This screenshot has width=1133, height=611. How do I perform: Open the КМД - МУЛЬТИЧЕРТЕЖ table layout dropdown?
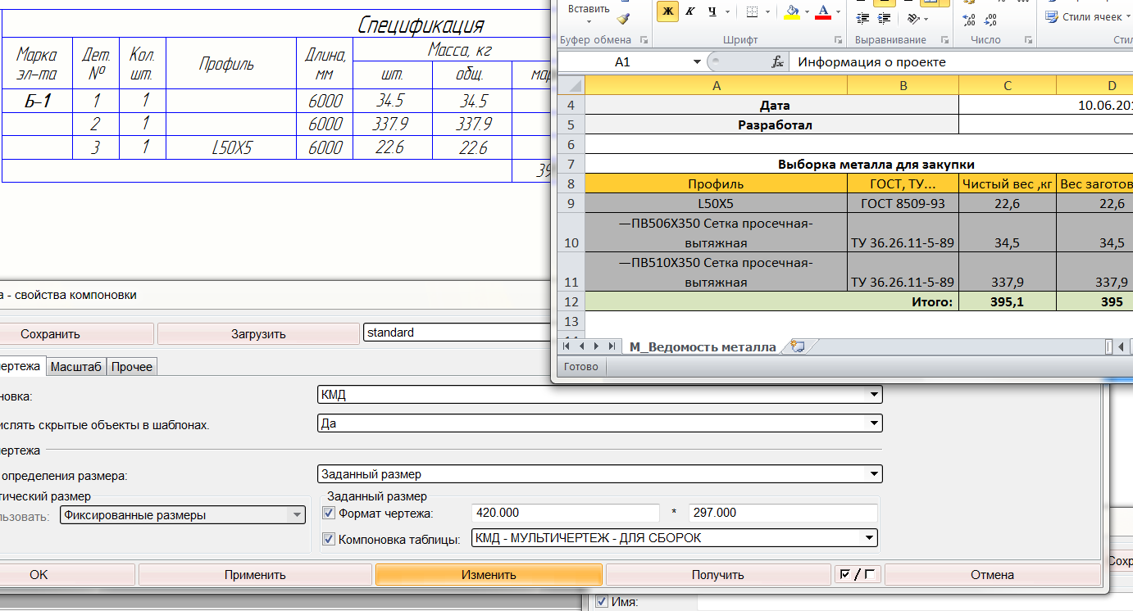(869, 539)
